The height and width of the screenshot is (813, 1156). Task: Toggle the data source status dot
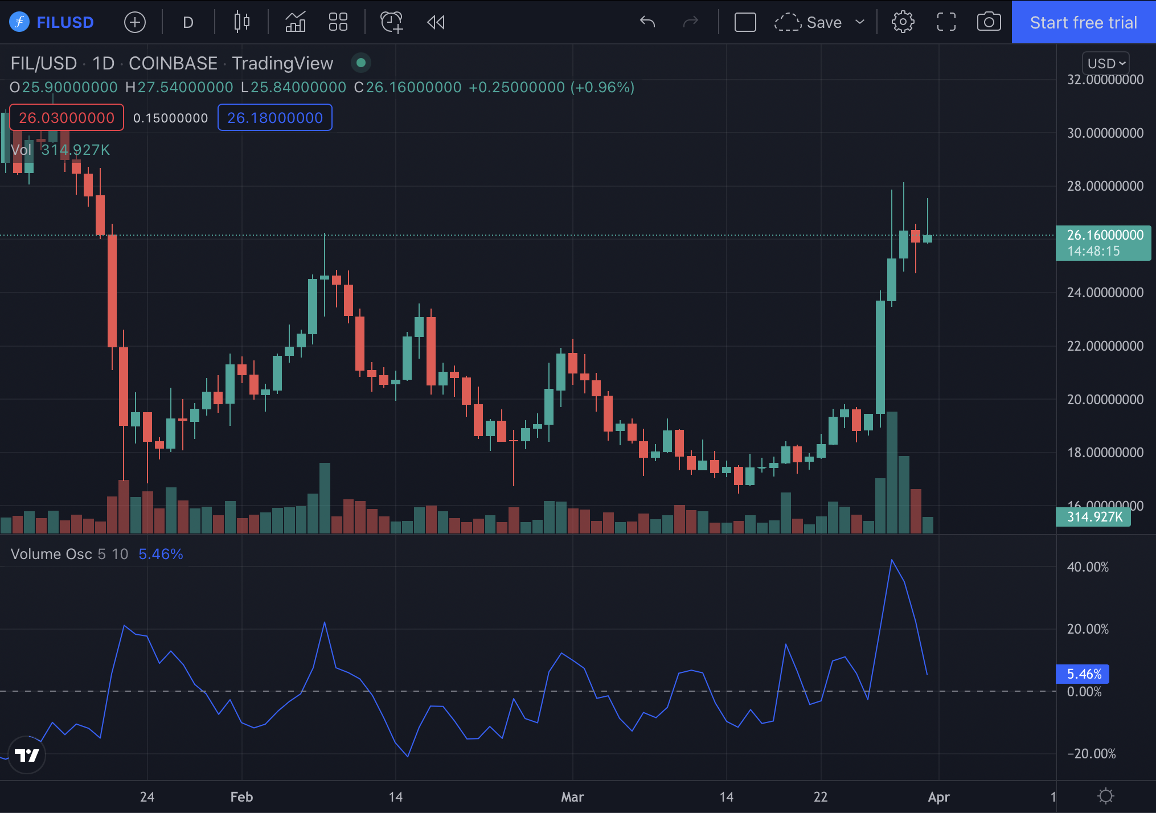pyautogui.click(x=361, y=63)
